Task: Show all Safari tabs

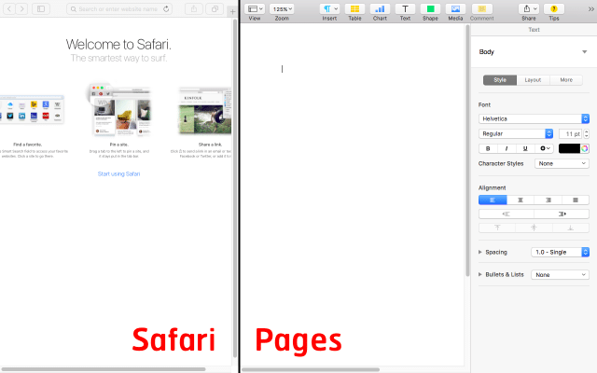Action: click(215, 8)
